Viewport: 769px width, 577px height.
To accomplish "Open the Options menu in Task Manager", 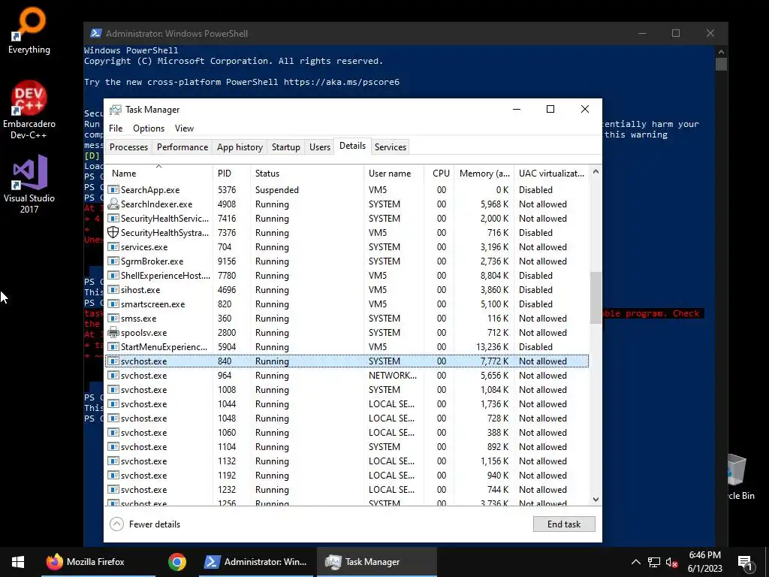I will [149, 128].
